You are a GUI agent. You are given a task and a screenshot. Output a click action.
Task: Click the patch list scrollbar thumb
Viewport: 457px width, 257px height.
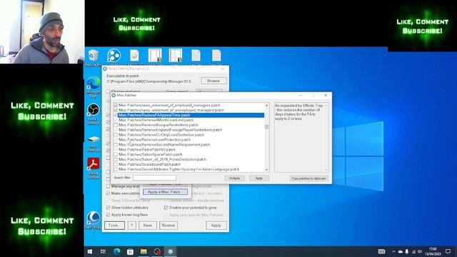pos(266,127)
